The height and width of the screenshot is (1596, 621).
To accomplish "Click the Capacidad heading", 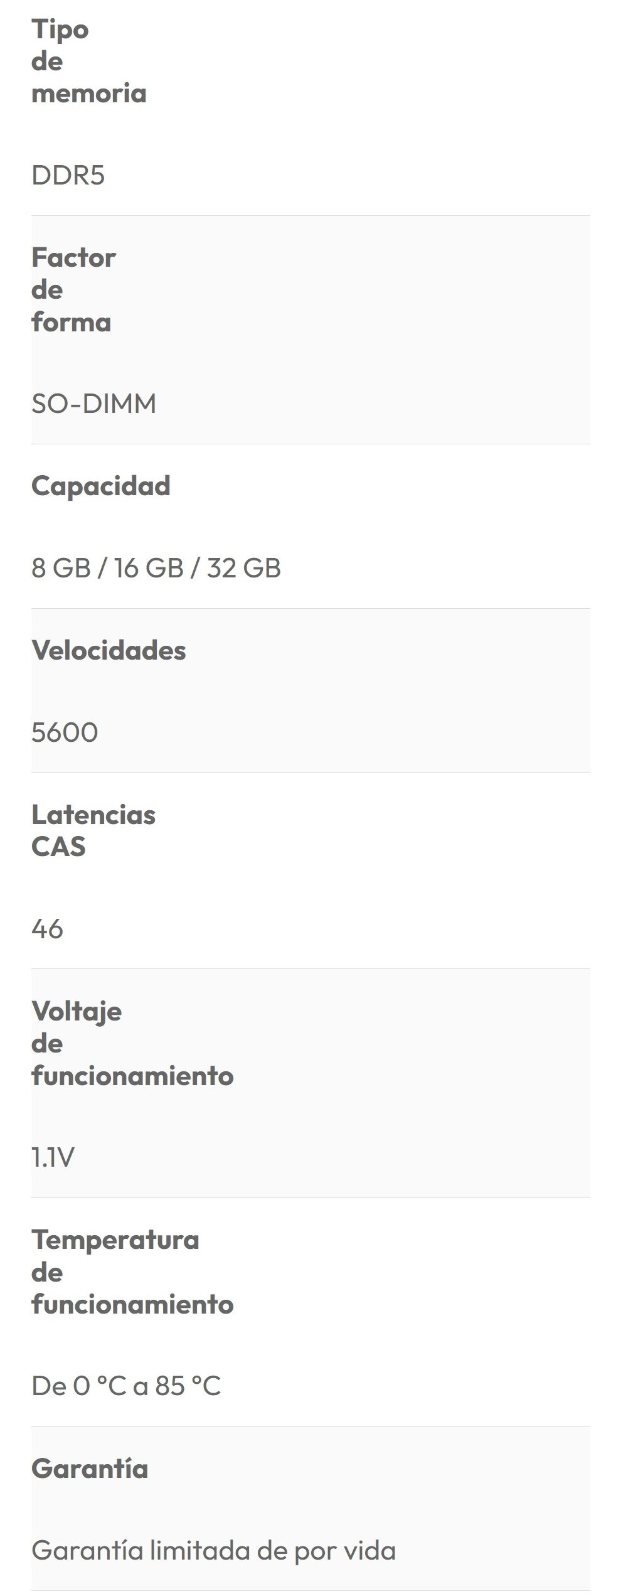I will click(x=100, y=486).
